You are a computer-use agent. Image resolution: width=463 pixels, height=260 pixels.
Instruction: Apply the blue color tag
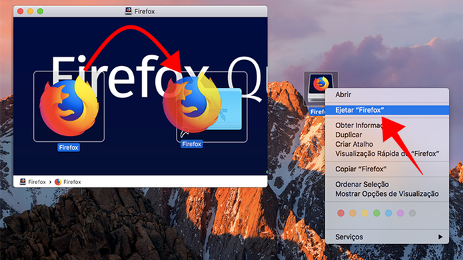tap(388, 213)
